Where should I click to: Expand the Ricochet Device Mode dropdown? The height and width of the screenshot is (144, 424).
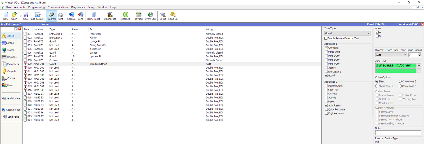tap(391, 55)
